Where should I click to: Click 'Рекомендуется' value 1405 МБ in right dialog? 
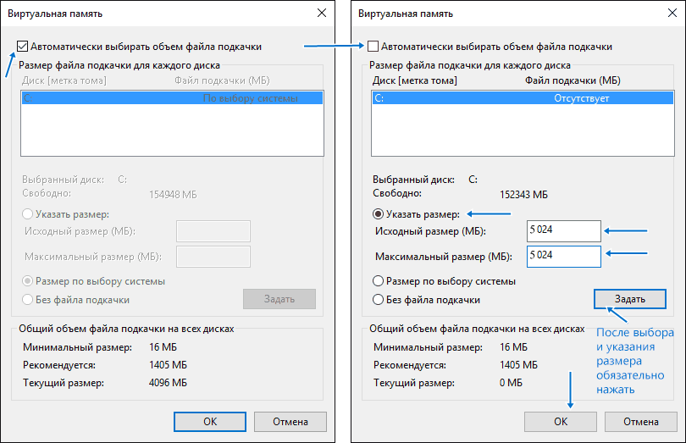point(518,364)
